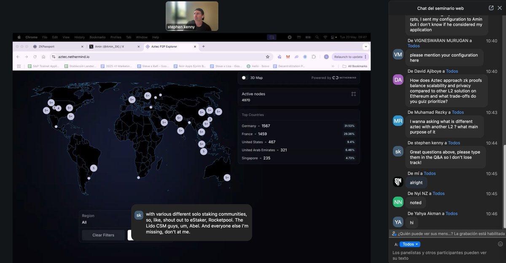506x263 pixels.
Task: Click the info circle next to Todos selector
Action: pos(500,244)
